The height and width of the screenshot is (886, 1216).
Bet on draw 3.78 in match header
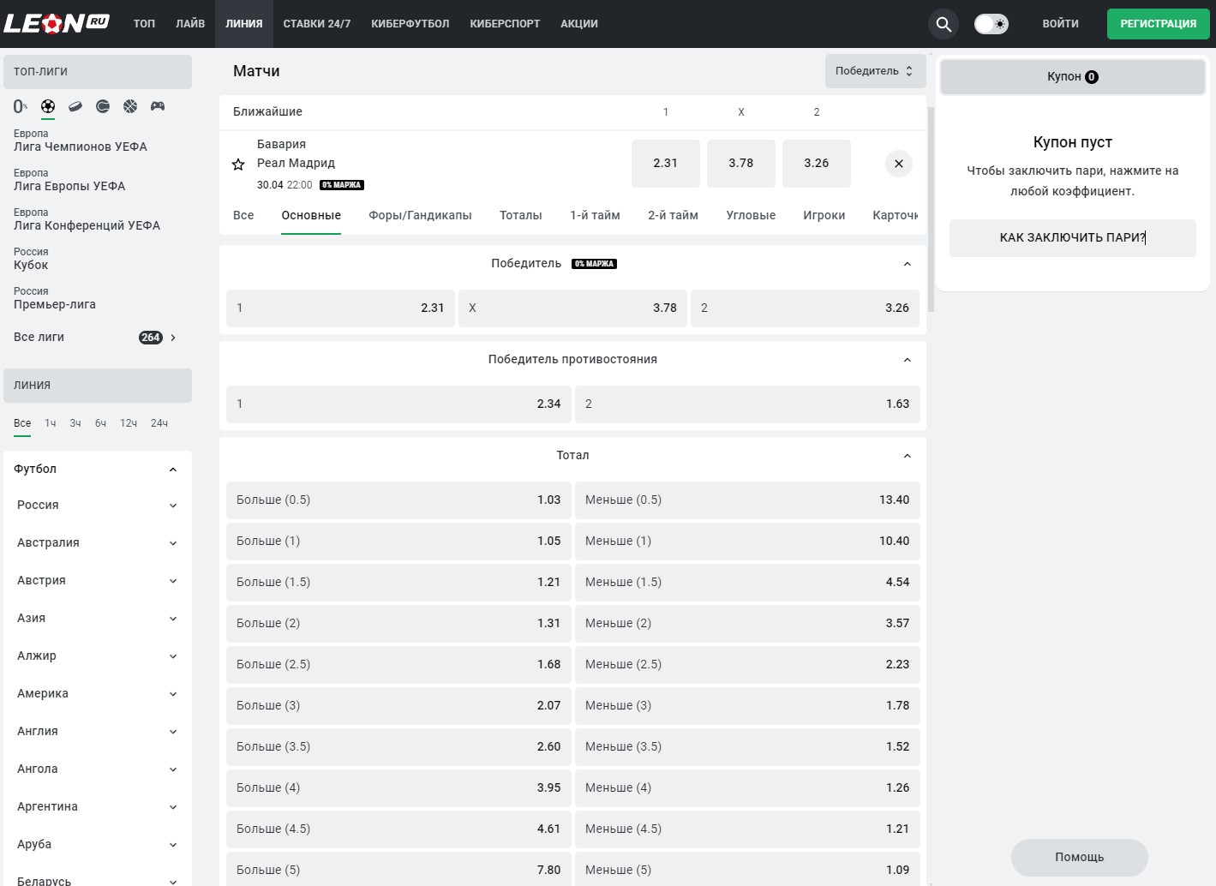pyautogui.click(x=741, y=164)
